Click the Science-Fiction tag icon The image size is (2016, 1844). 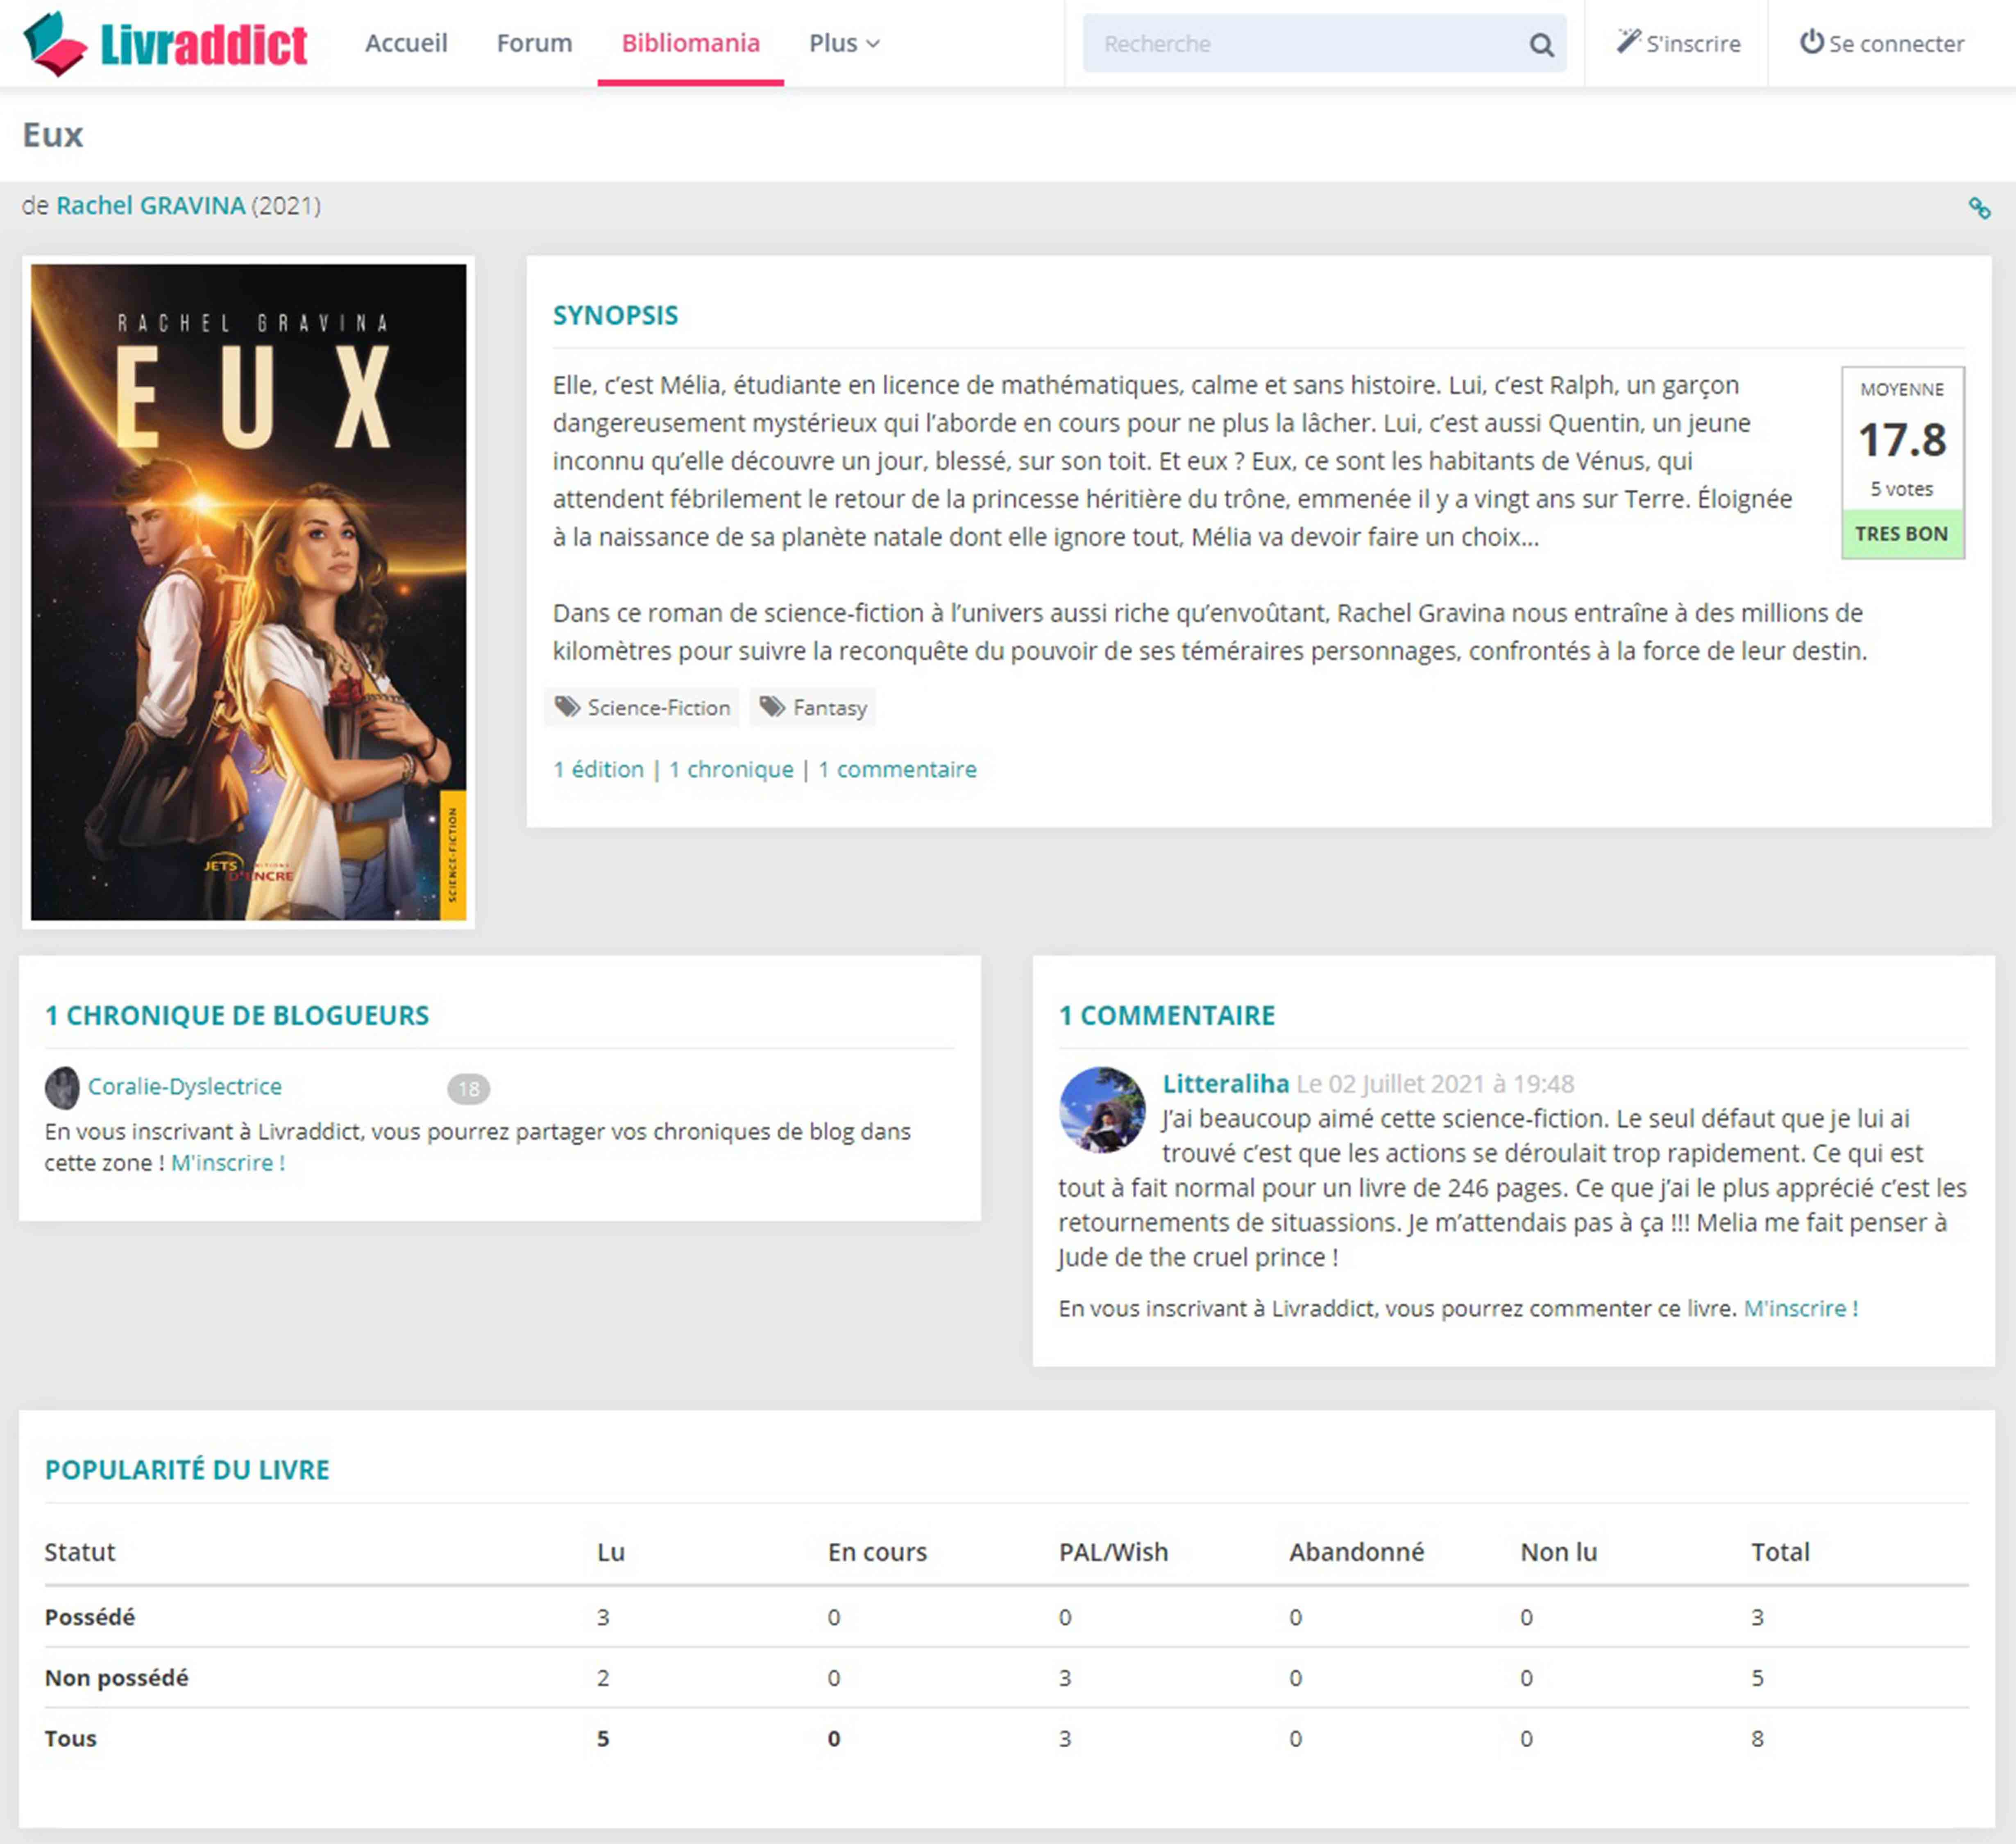pyautogui.click(x=567, y=707)
